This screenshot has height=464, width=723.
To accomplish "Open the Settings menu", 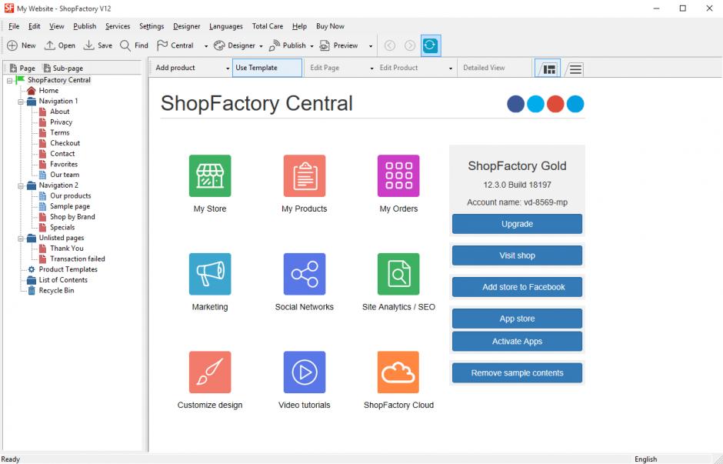I will [x=152, y=26].
